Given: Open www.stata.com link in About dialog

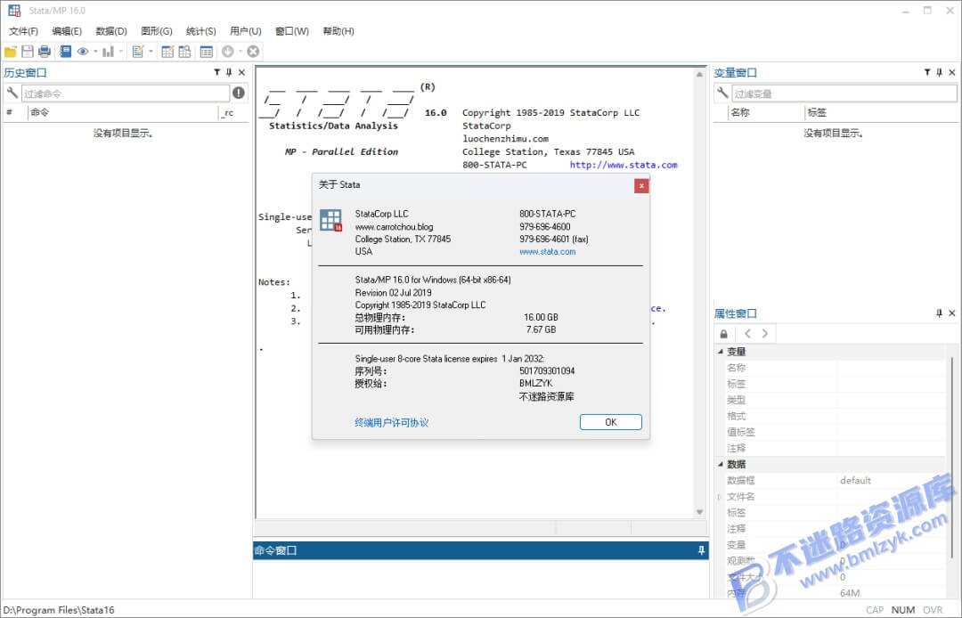Looking at the screenshot, I should 547,251.
